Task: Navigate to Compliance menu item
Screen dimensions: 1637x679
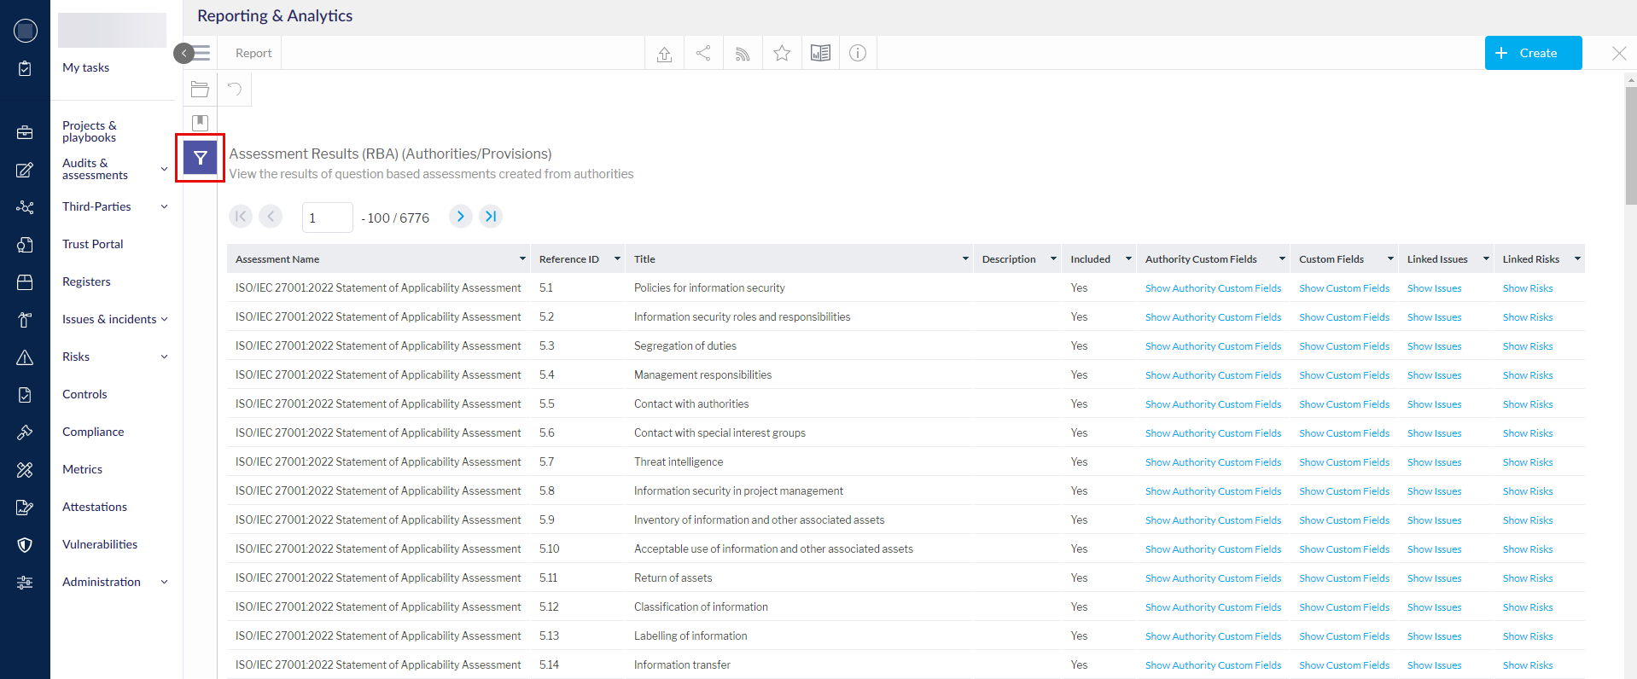Action: click(x=93, y=432)
